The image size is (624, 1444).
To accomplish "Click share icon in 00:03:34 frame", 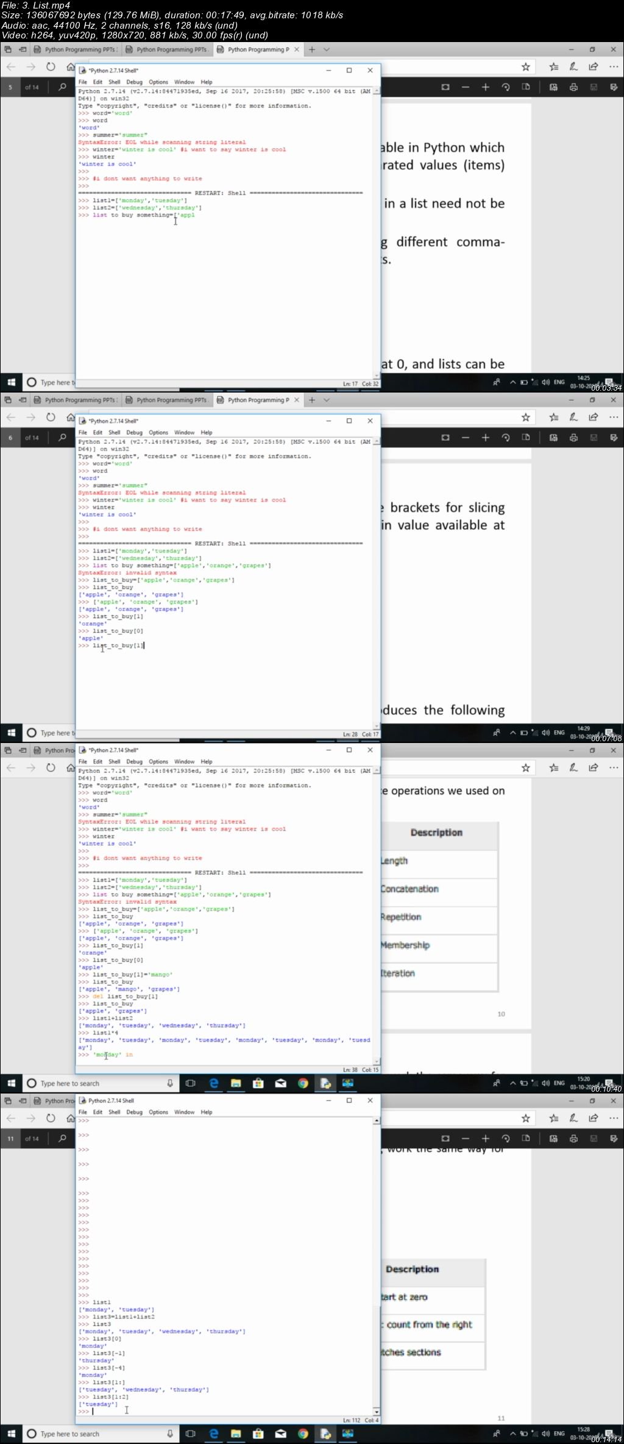I will 594,67.
